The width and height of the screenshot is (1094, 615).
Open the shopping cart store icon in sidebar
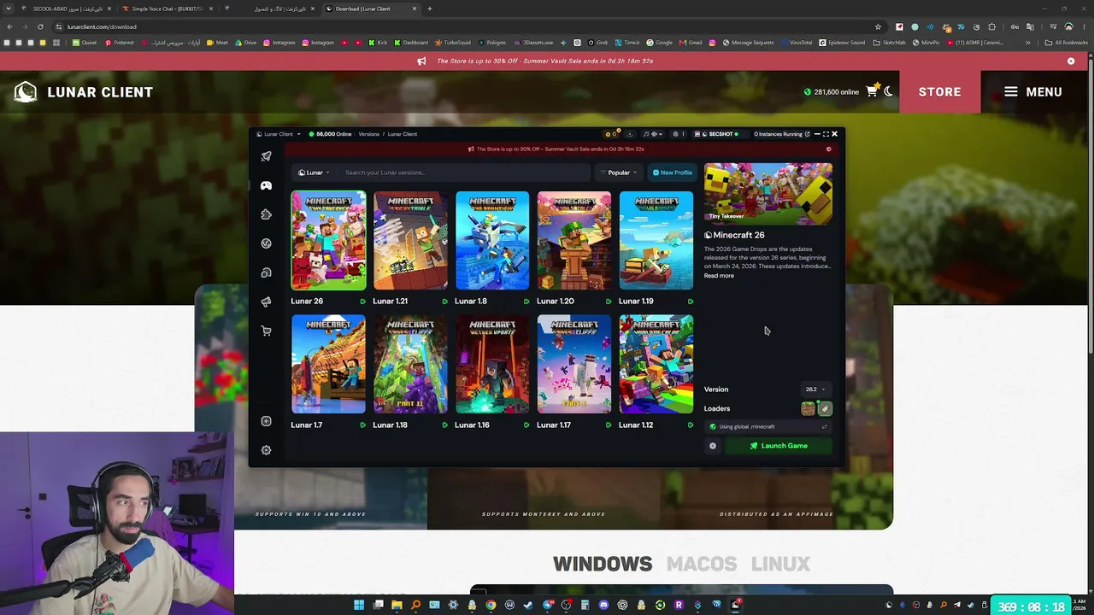tap(266, 331)
